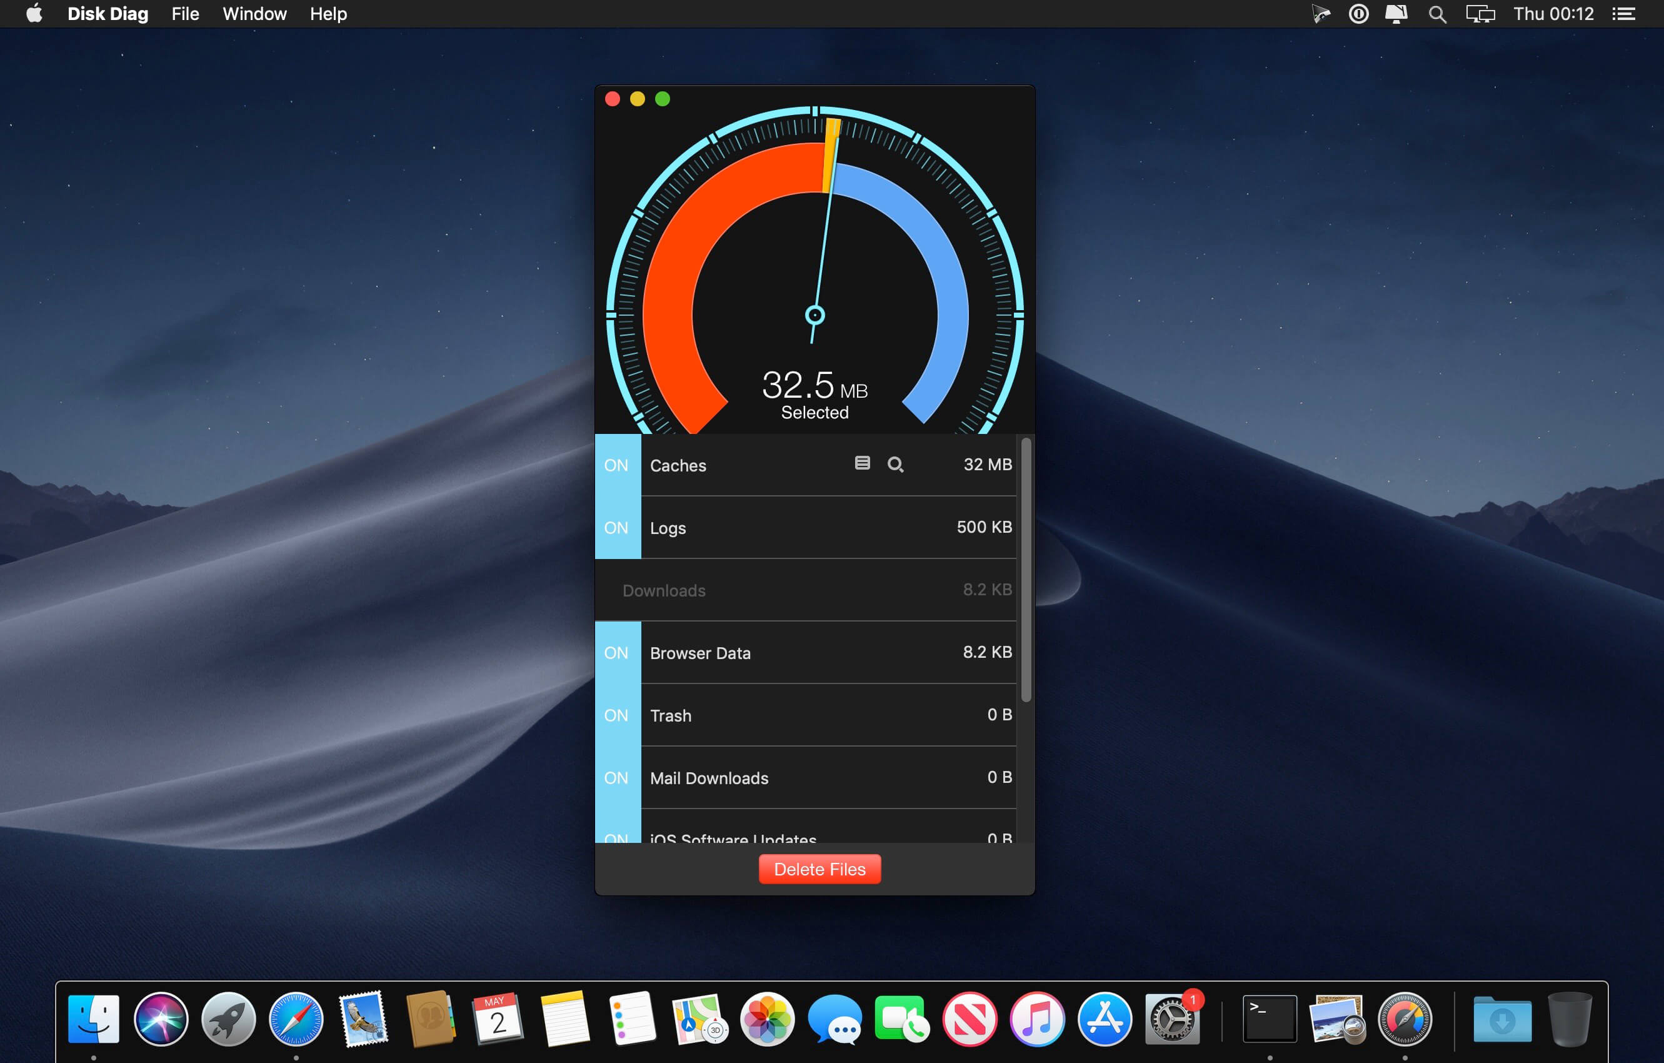Viewport: 1664px width, 1063px height.
Task: Click the Caches magnifier search icon
Action: (896, 465)
